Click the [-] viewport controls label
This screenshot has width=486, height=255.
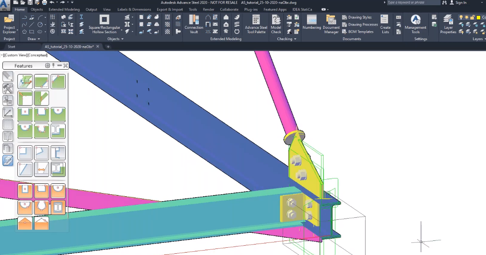tap(2, 55)
